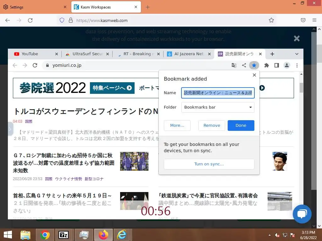Image resolution: width=322 pixels, height=241 pixels.
Task: Launch Google Chrome from the taskbar
Action: tap(45, 235)
